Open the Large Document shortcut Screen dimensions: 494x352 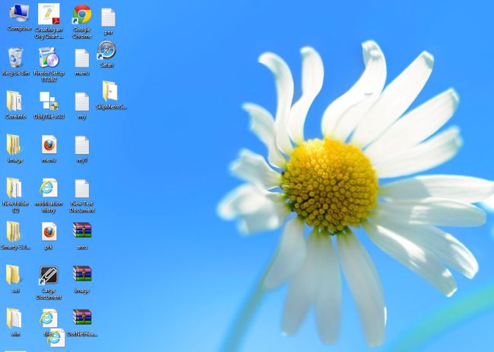[49, 283]
